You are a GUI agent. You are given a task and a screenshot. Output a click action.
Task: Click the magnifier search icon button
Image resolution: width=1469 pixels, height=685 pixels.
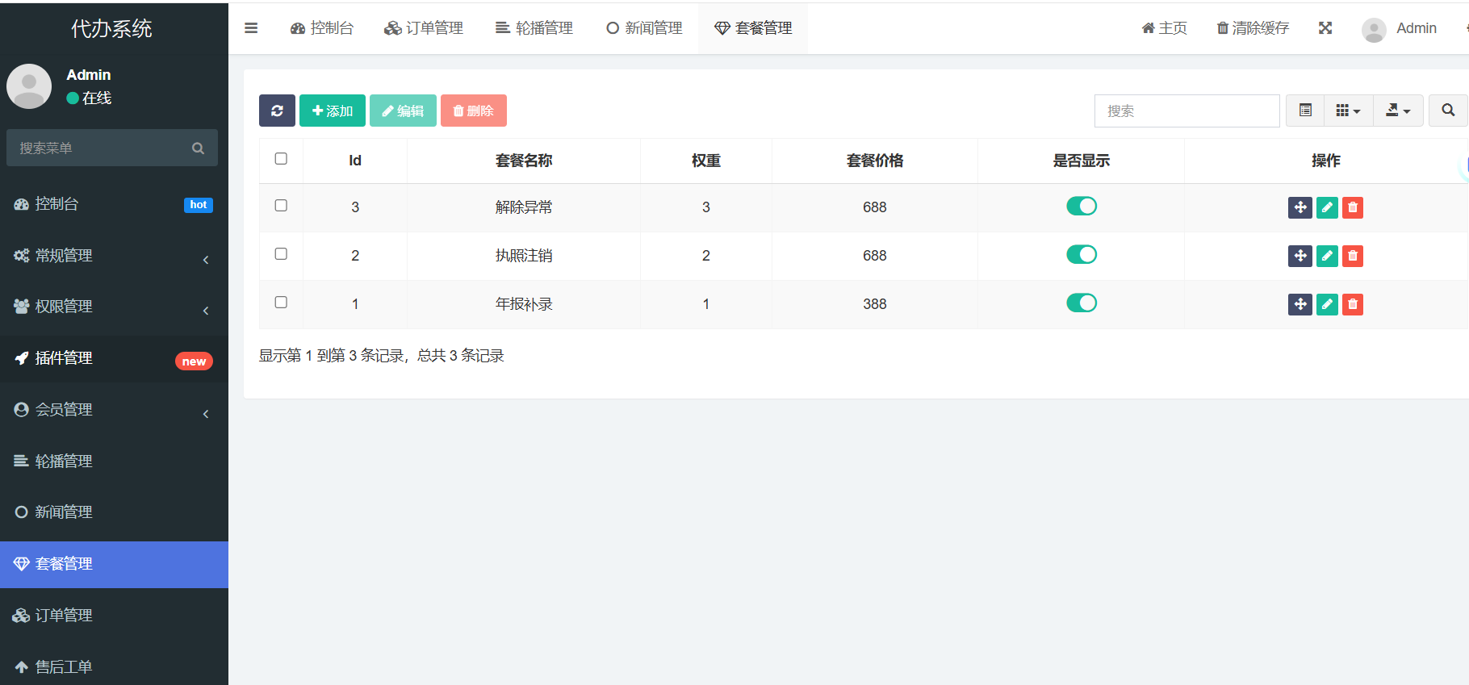click(1447, 111)
